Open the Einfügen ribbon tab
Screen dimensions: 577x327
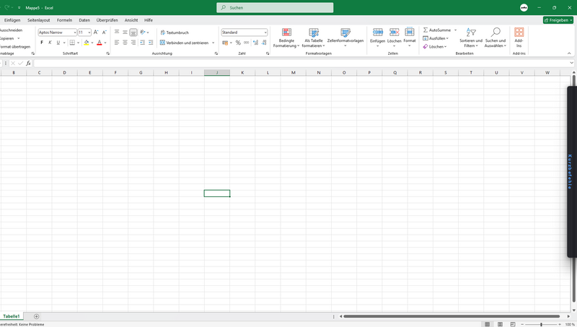[x=12, y=20]
